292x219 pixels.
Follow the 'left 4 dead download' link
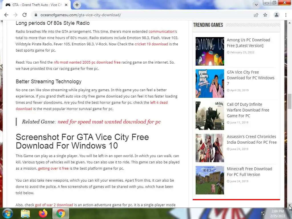[159, 103]
